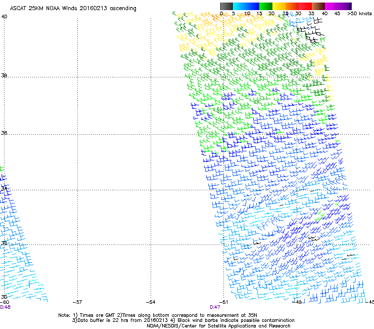This screenshot has height=329, width=374.
Task: Click the orange 25-30 knots color swatch
Action: coord(292,6)
